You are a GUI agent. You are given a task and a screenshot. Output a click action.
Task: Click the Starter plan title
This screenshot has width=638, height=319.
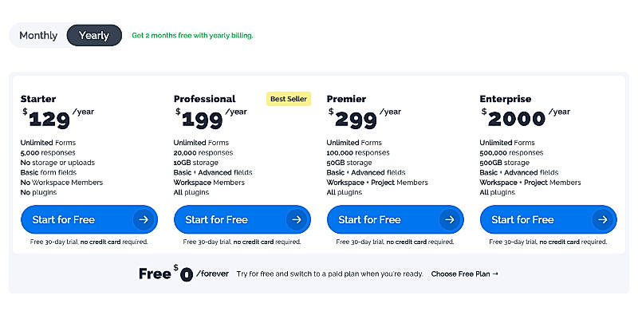point(38,99)
